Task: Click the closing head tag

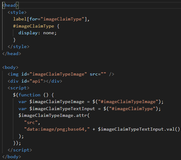Action: 12,54
